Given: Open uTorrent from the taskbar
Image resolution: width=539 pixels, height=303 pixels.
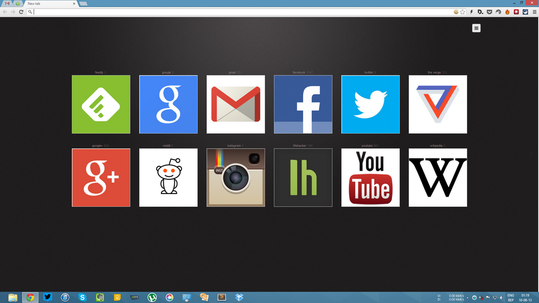Looking at the screenshot, I should (152, 297).
